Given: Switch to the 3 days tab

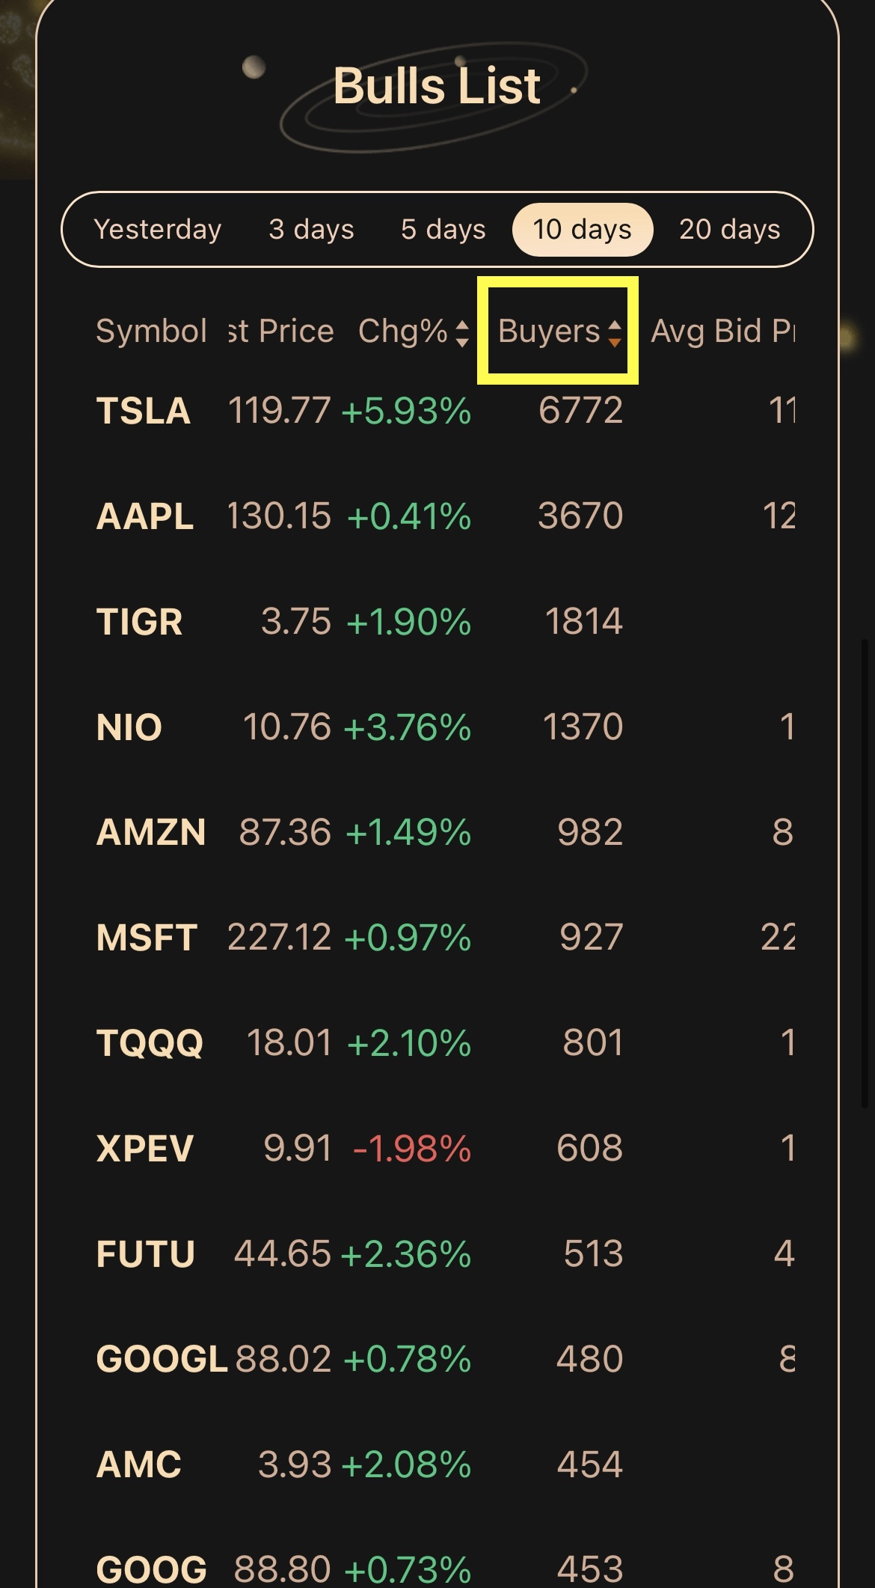Looking at the screenshot, I should click(x=311, y=229).
